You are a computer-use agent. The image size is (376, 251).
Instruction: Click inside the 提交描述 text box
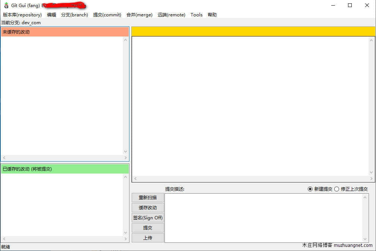tap(263, 218)
